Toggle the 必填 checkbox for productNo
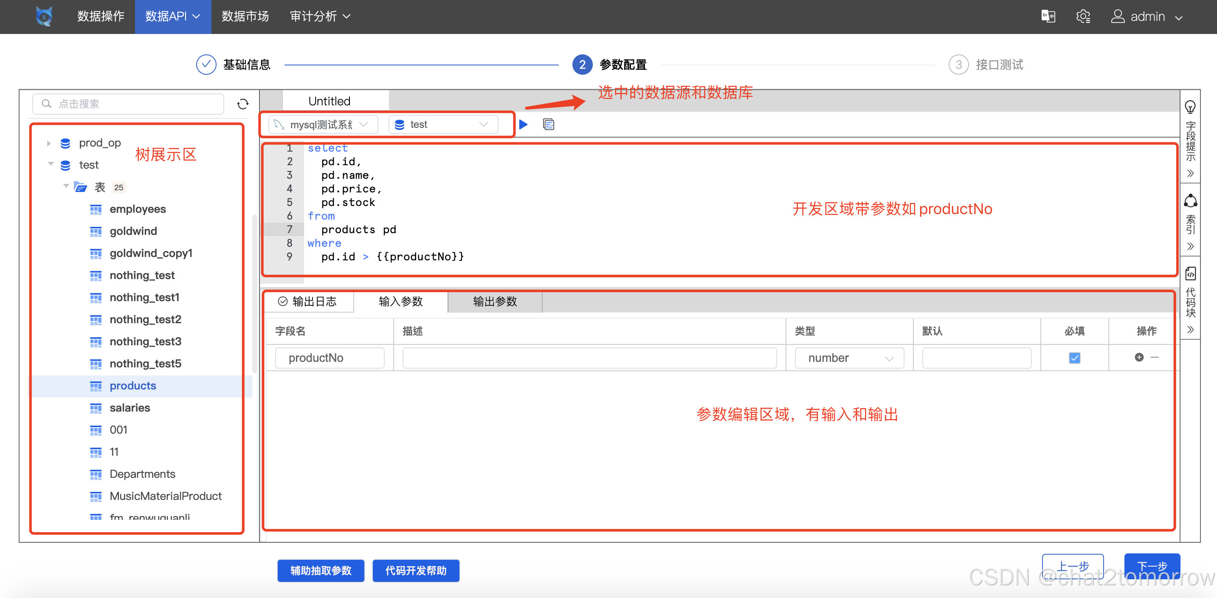 point(1074,358)
